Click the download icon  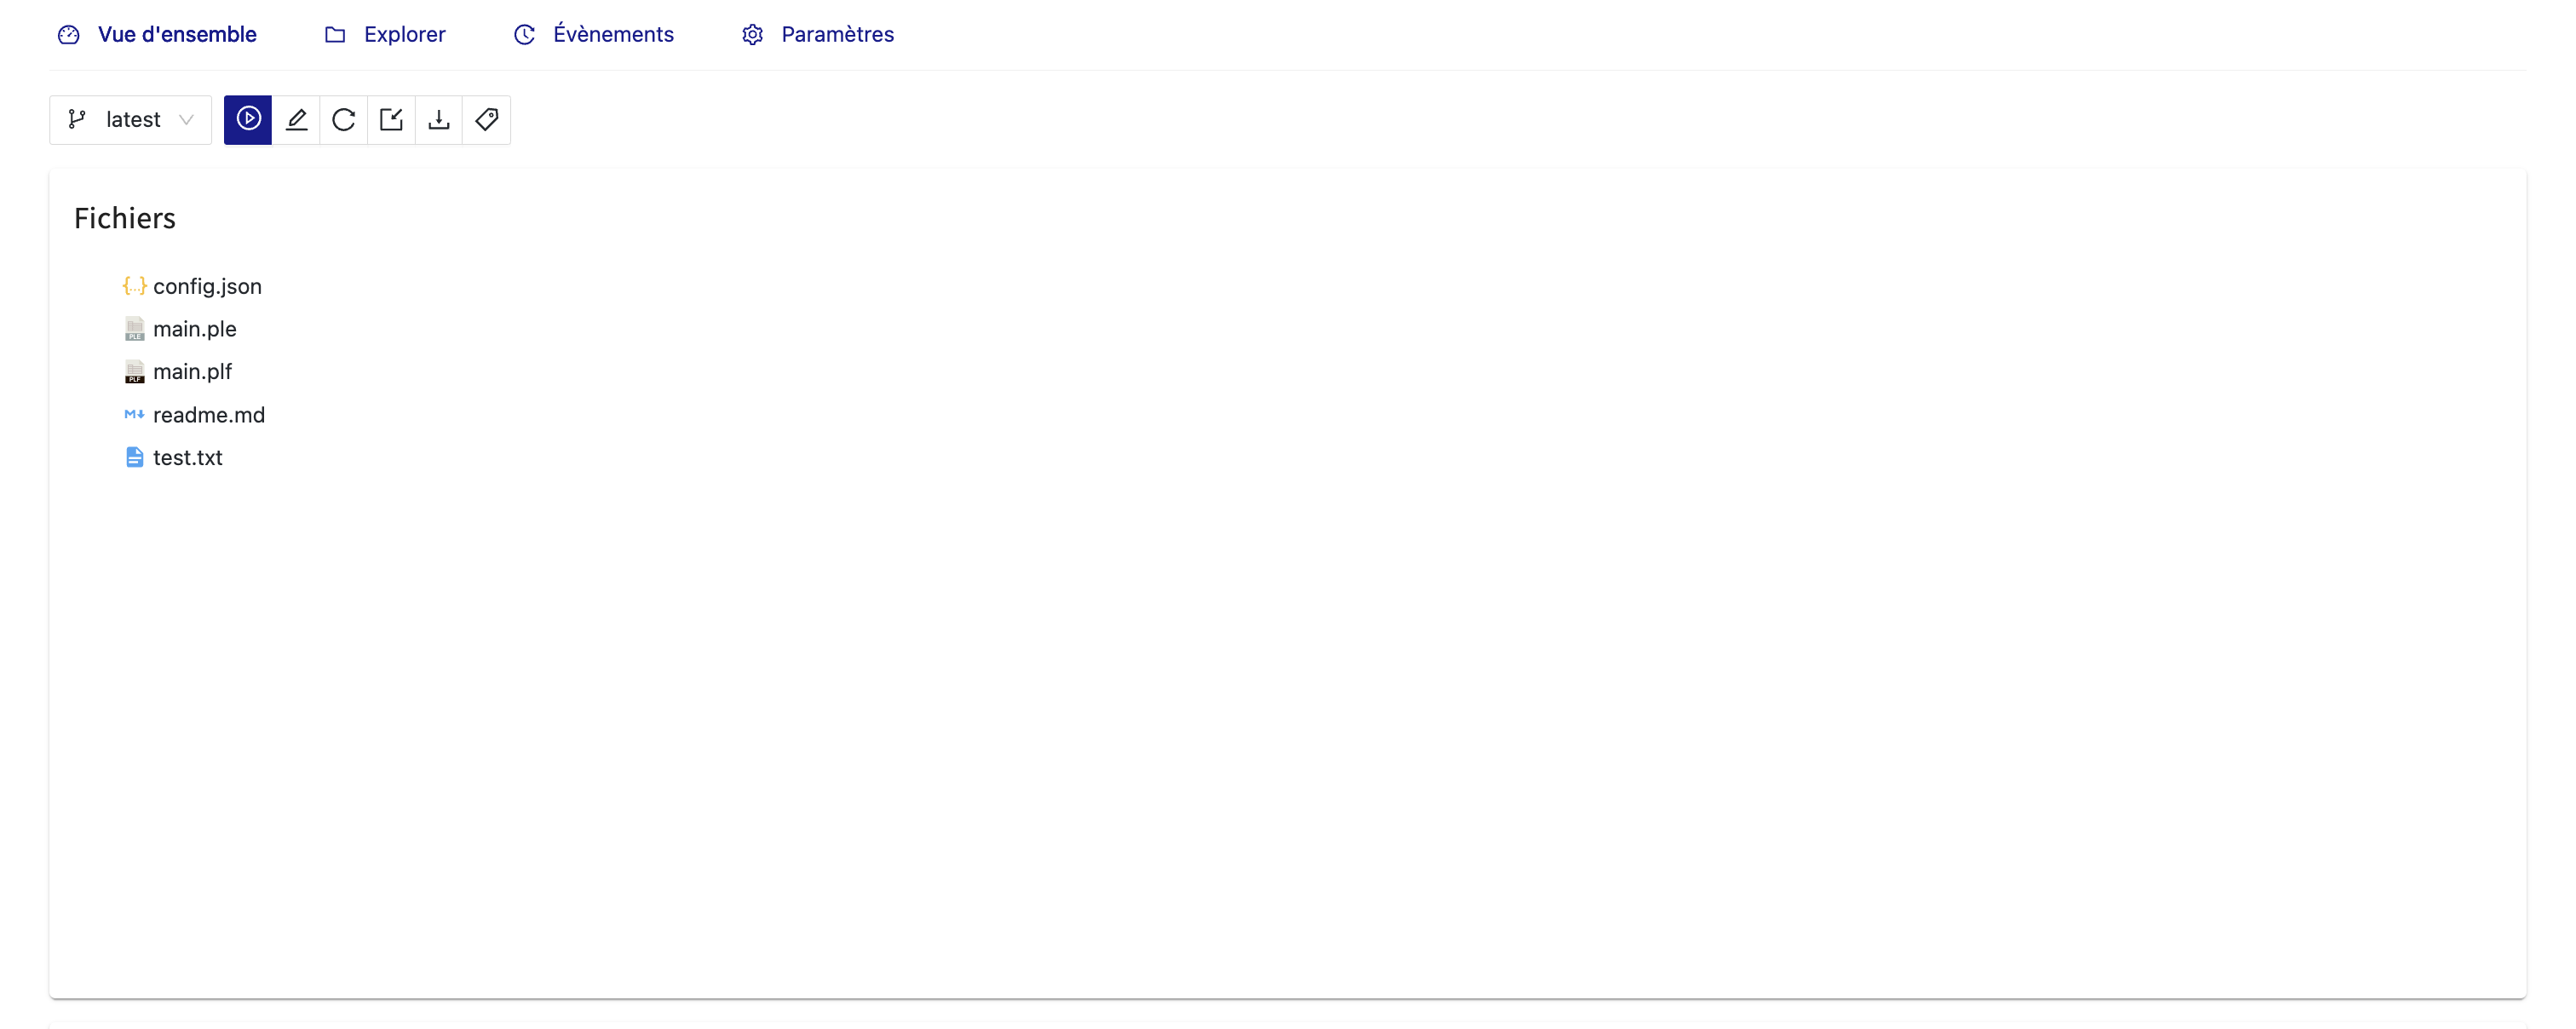click(x=439, y=120)
